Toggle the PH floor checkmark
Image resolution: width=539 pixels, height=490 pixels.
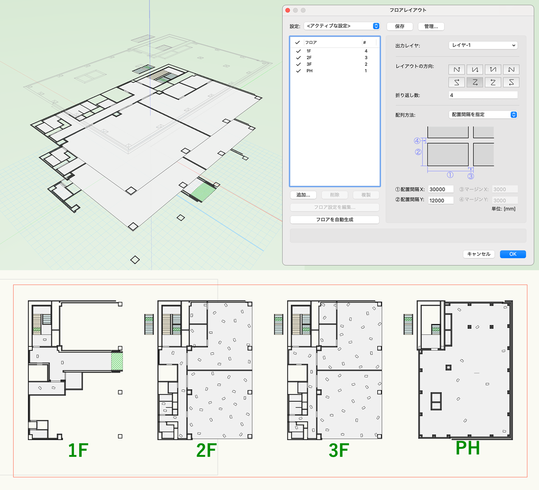[298, 71]
